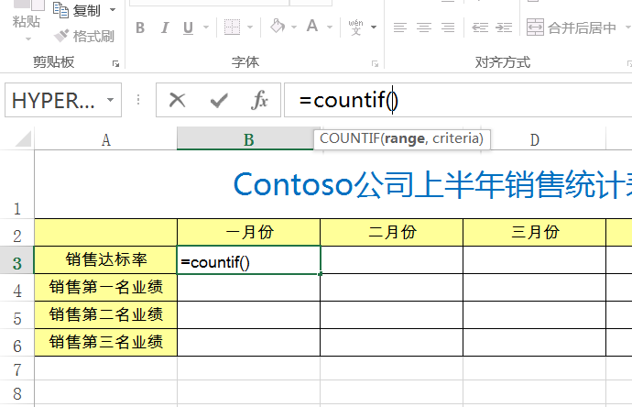
Task: Select row 7 header
Action: click(x=16, y=368)
